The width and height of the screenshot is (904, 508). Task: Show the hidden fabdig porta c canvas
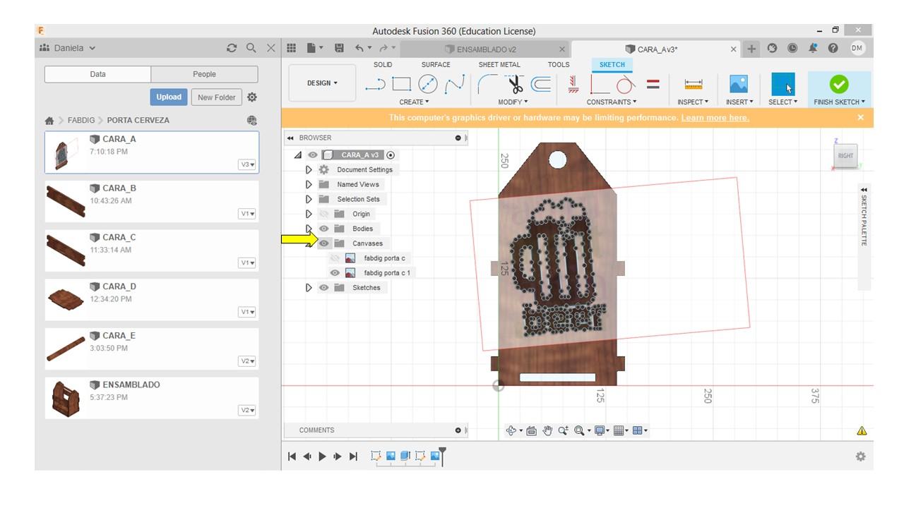pos(335,258)
